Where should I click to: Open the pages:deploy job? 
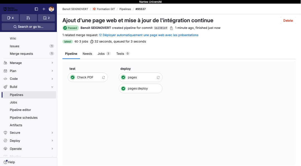point(140,88)
